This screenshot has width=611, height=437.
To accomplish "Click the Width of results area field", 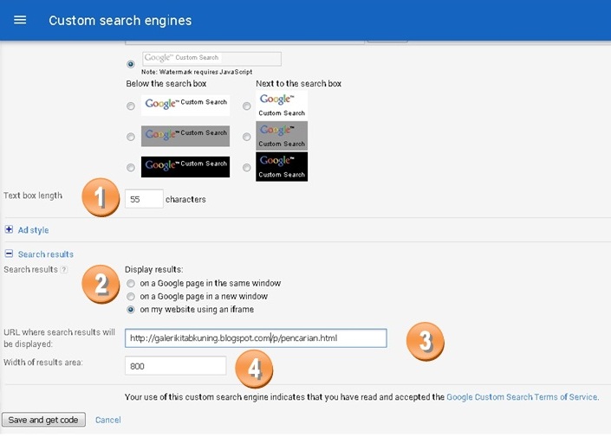I will click(175, 366).
